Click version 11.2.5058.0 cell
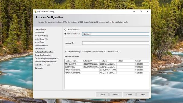183x103 pixels. click(142, 73)
